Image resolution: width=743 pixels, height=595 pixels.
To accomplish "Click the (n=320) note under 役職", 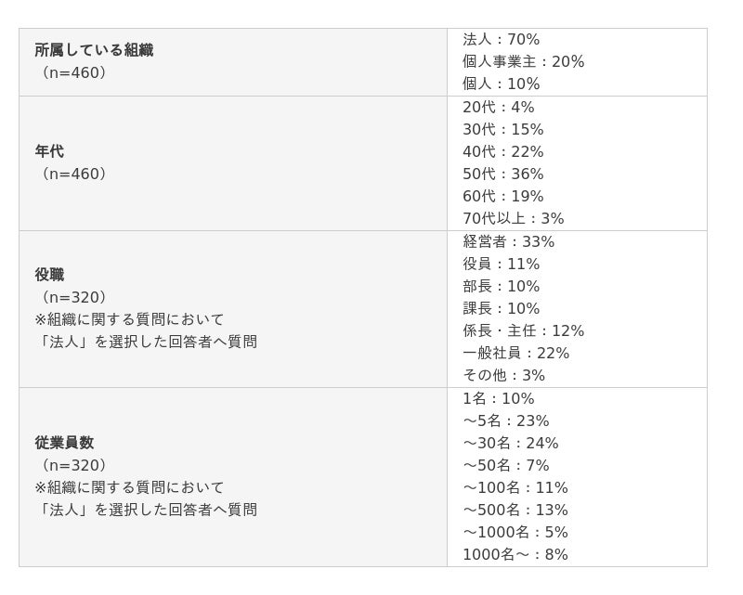I will pos(72,297).
